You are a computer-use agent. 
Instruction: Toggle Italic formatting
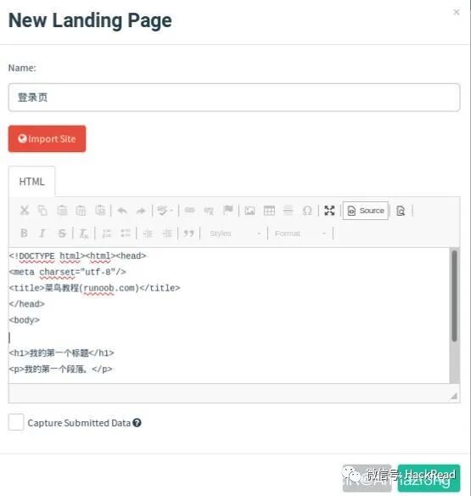click(42, 234)
